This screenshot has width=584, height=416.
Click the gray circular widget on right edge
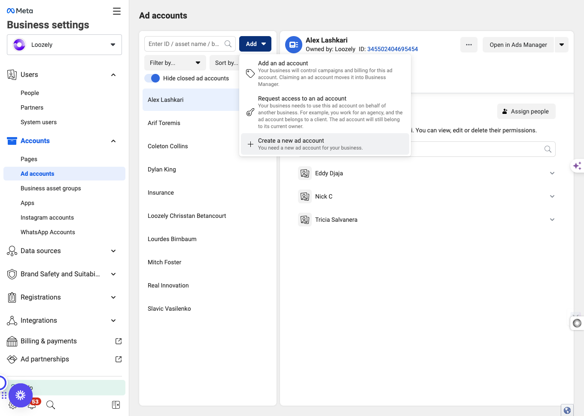click(577, 323)
